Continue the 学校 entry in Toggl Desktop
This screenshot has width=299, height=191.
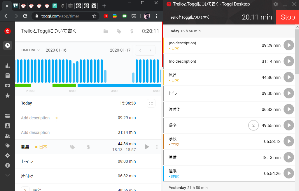click(289, 141)
